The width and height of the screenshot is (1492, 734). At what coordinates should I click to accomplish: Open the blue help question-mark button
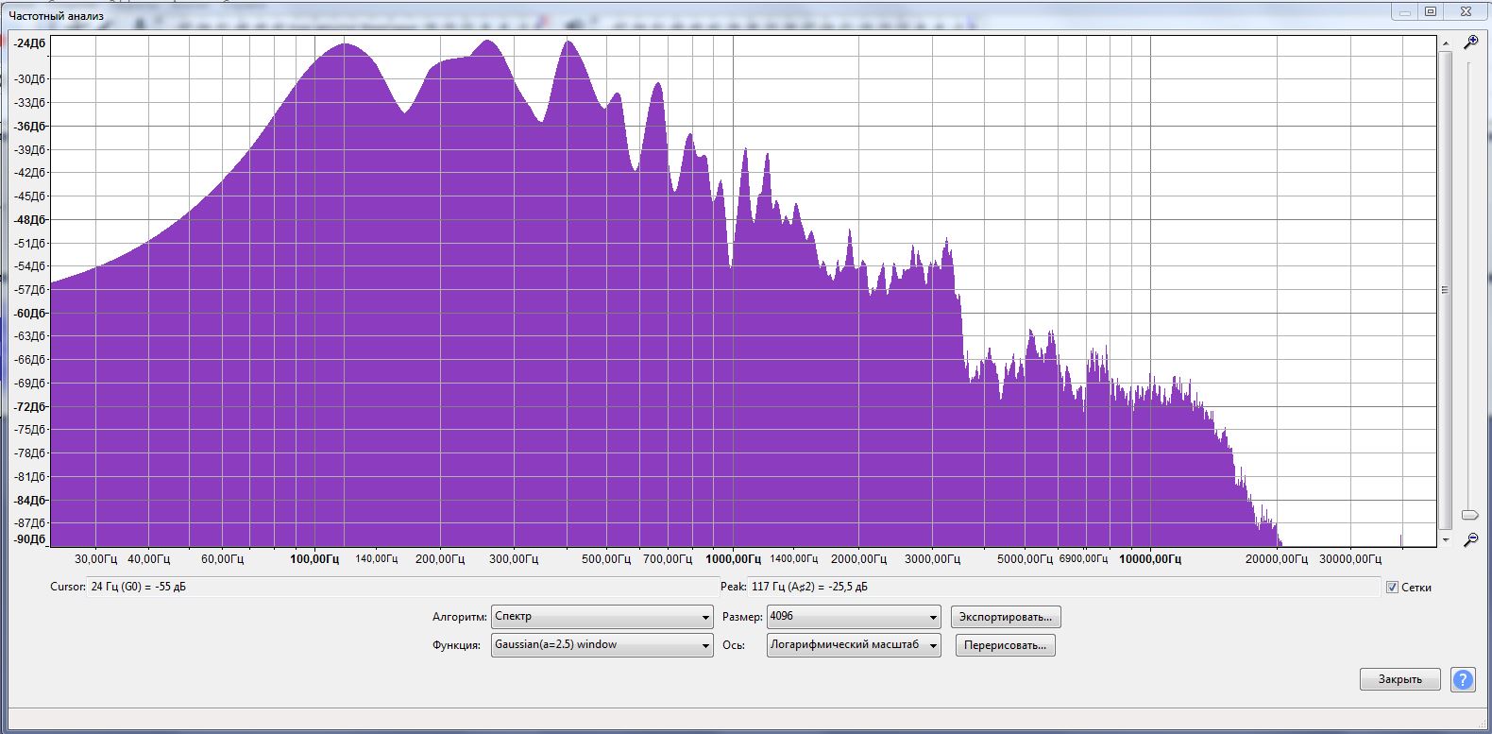tap(1463, 679)
